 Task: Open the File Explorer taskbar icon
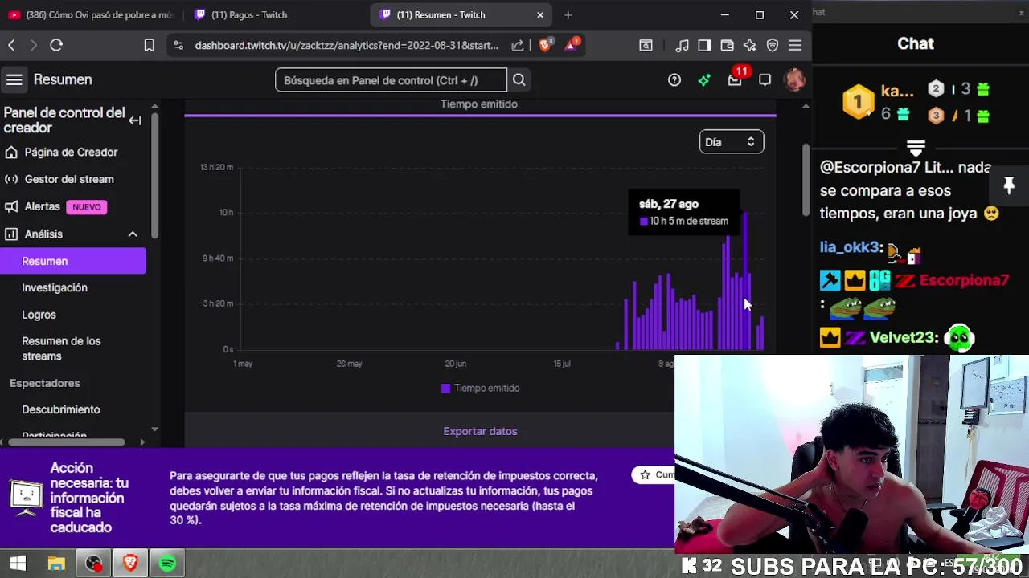pos(56,564)
